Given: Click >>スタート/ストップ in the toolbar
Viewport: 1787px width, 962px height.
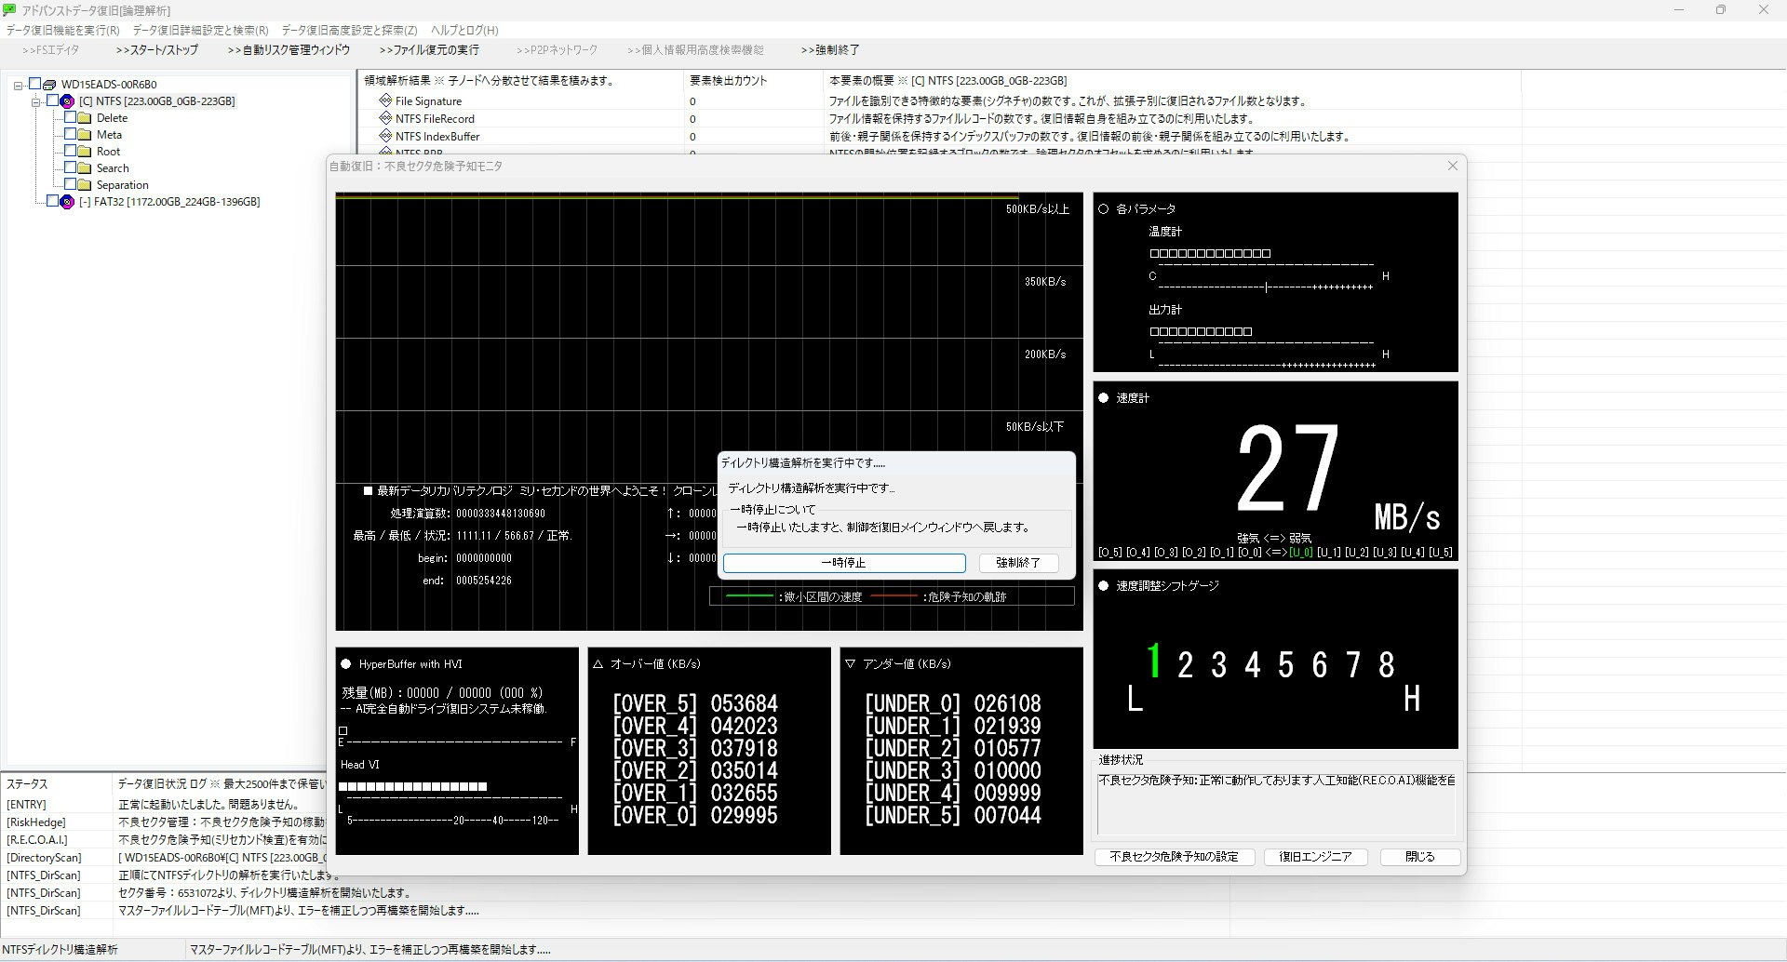Looking at the screenshot, I should coord(157,50).
